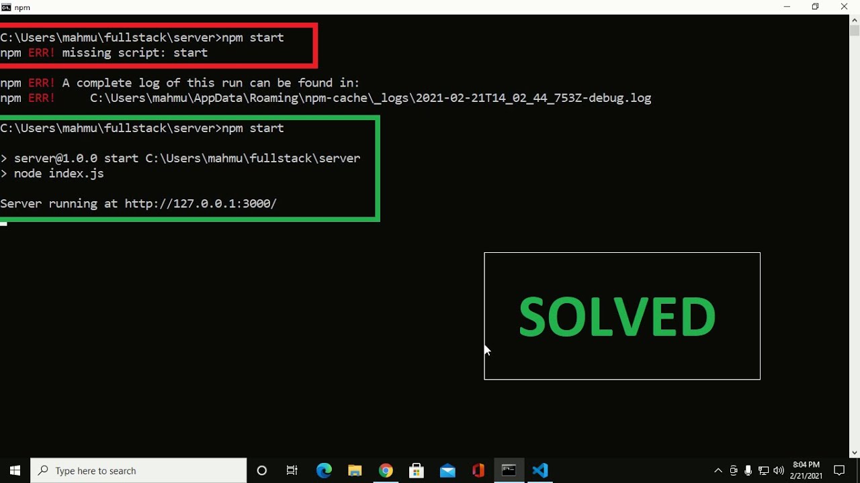Click the console scroll-down arrow
Screen dimensions: 860x483
(854, 452)
